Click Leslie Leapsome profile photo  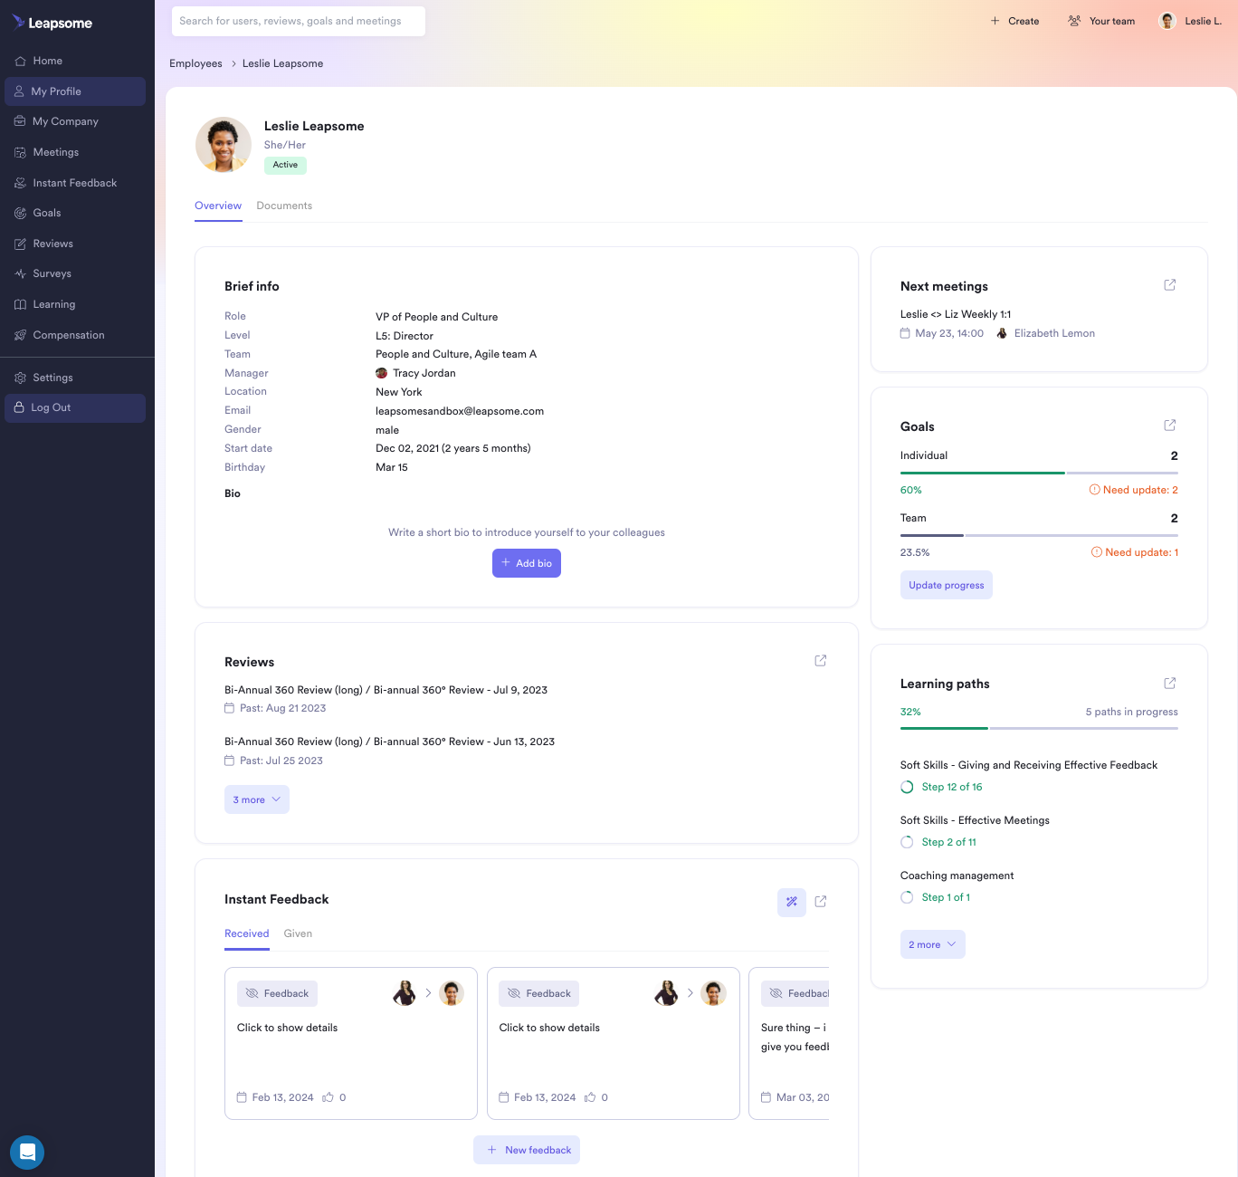(x=224, y=144)
